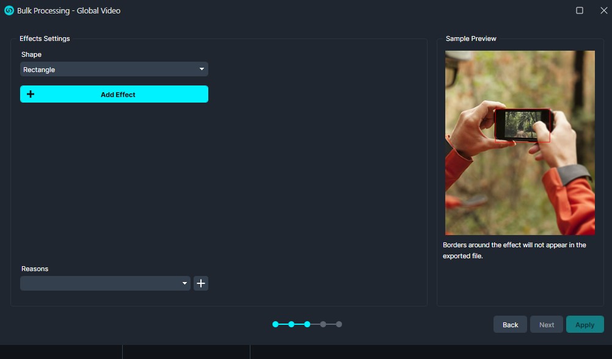Apply the bulk processing settings
The width and height of the screenshot is (612, 359).
click(585, 324)
